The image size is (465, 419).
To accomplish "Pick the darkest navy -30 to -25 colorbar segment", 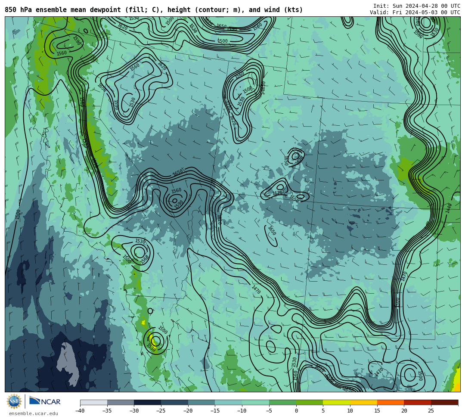I will pyautogui.click(x=148, y=402).
